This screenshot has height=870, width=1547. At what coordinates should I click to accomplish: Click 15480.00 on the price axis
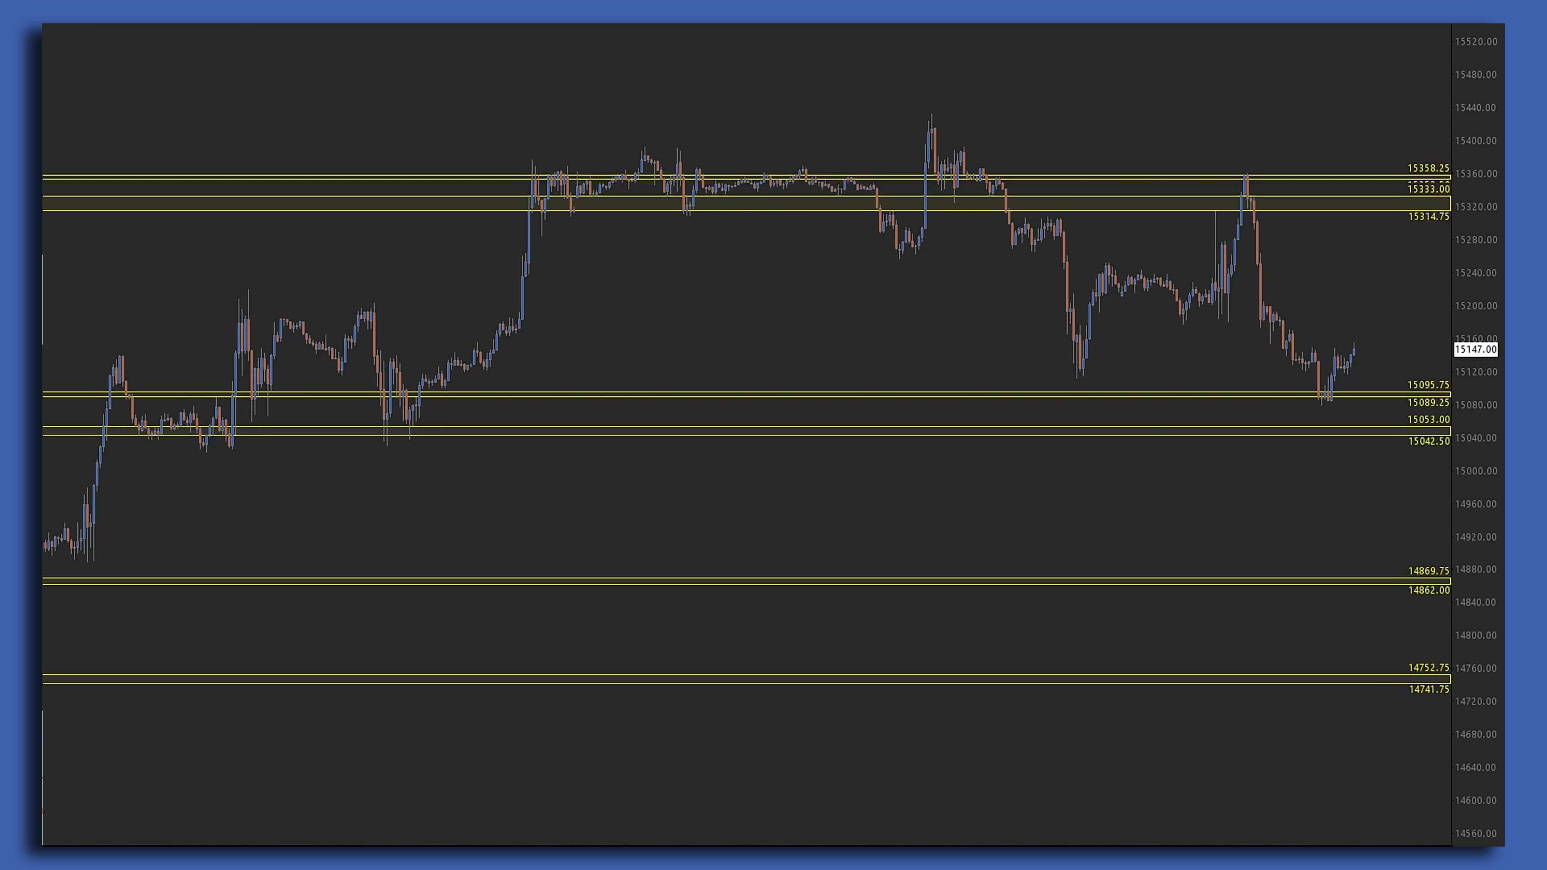coord(1476,75)
